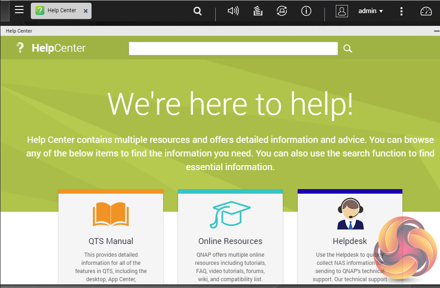Open the Online Resources card title
The image size is (440, 288).
[230, 241]
